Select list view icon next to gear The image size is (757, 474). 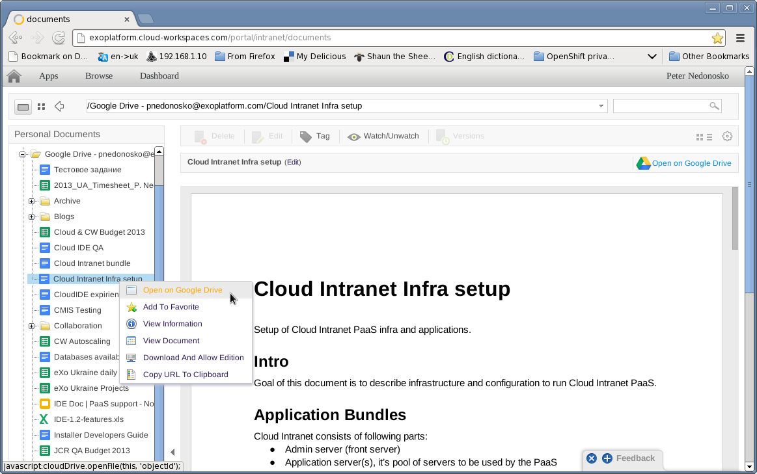(x=709, y=137)
